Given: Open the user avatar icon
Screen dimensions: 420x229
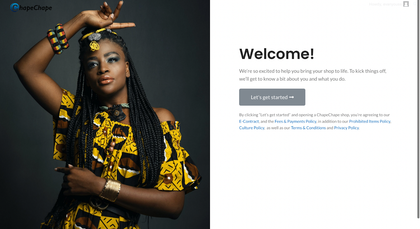Looking at the screenshot, I should click(x=406, y=4).
